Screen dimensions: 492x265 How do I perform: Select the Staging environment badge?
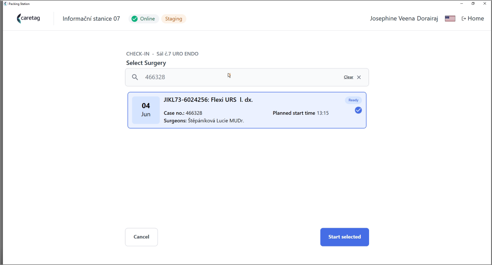click(x=173, y=19)
